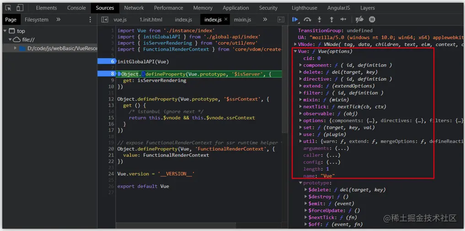Screen dimensions: 465x231
Task: Switch to the vue.js file tab
Action: point(120,20)
